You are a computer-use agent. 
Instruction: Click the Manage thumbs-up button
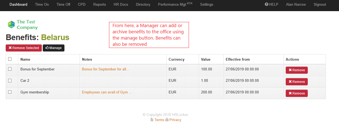[x=54, y=48]
